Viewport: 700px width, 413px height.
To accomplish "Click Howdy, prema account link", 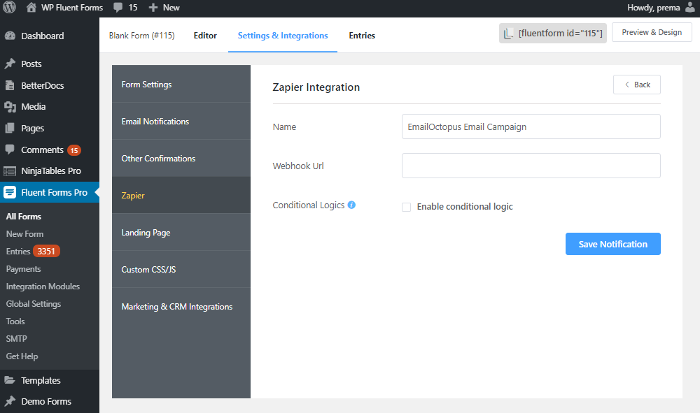I will point(654,8).
